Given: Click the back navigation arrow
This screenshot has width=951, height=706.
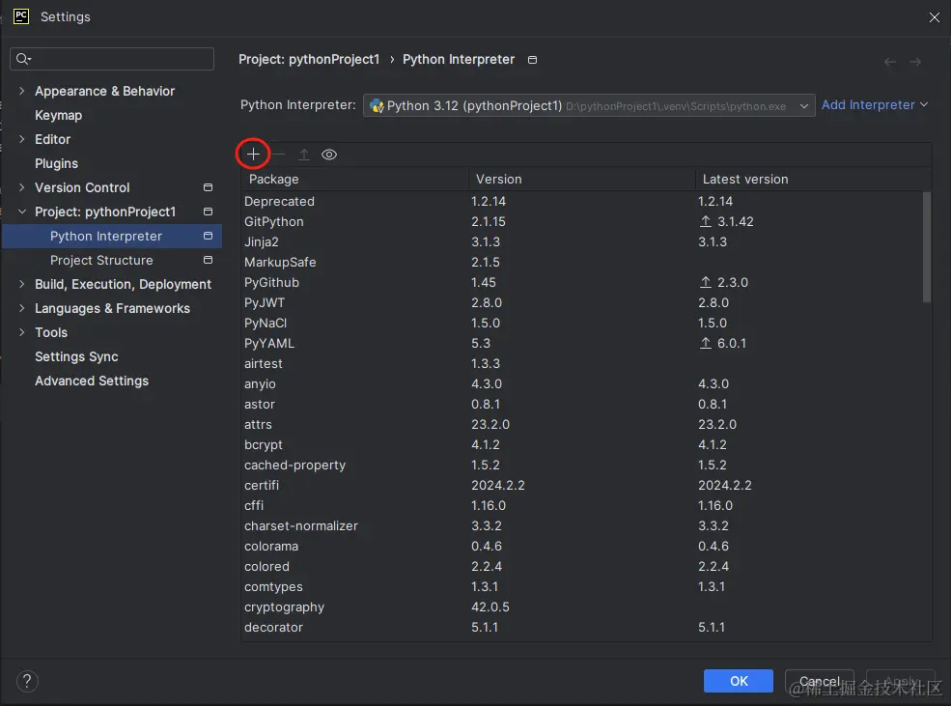Looking at the screenshot, I should pos(890,62).
